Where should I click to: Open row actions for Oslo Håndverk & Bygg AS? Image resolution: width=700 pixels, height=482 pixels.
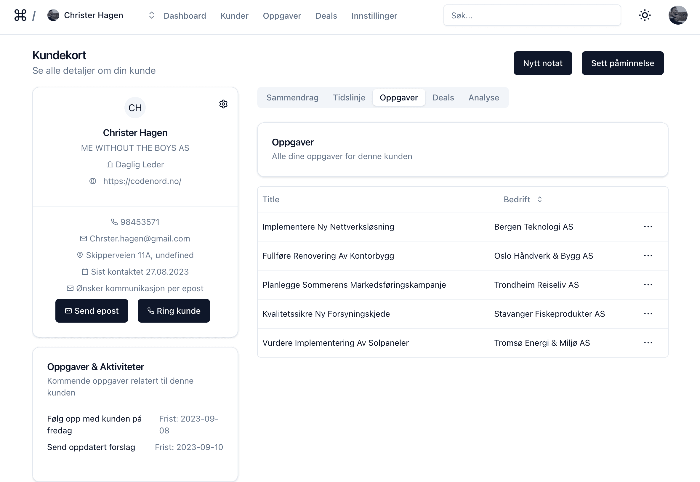pyautogui.click(x=648, y=256)
